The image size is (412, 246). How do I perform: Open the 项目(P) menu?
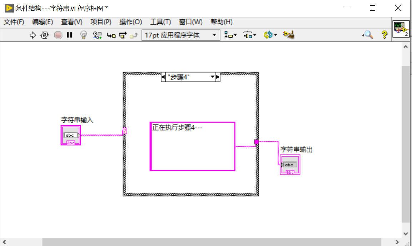pyautogui.click(x=101, y=22)
